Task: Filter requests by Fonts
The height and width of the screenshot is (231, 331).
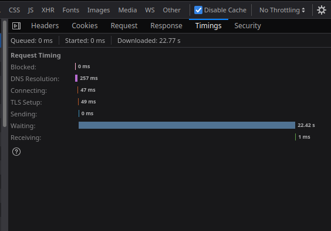Action: (70, 10)
